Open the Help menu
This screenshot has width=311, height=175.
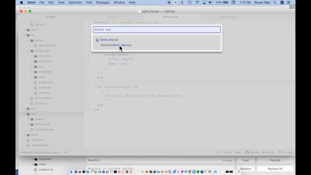click(x=132, y=2)
